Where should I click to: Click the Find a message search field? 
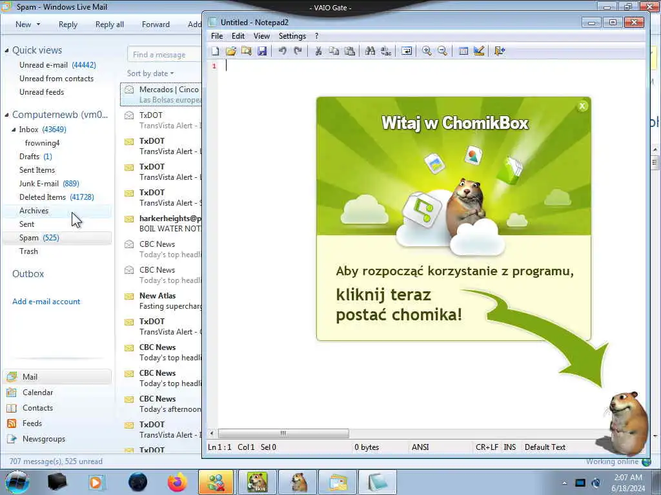pyautogui.click(x=165, y=54)
